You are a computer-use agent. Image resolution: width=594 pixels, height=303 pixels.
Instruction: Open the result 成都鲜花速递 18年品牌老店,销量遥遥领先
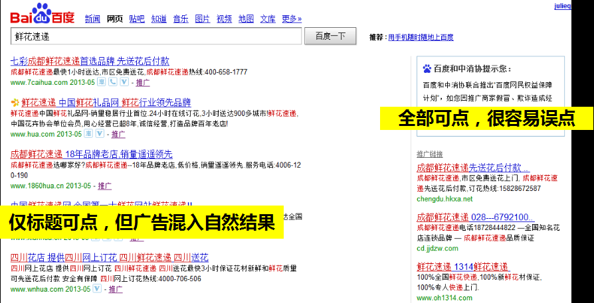tap(91, 154)
